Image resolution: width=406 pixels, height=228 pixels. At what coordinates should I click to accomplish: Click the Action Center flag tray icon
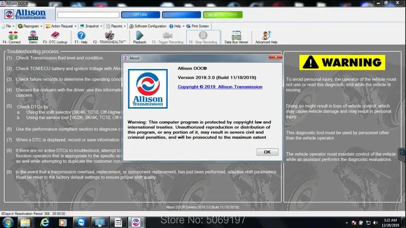pos(354,223)
